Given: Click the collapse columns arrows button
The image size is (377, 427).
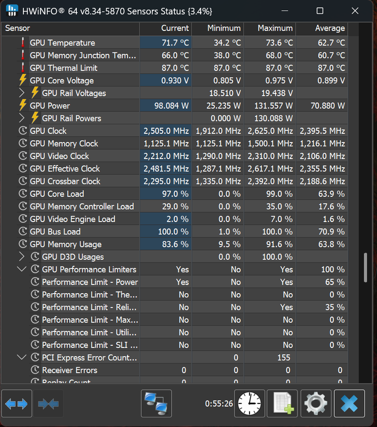Looking at the screenshot, I should point(49,404).
